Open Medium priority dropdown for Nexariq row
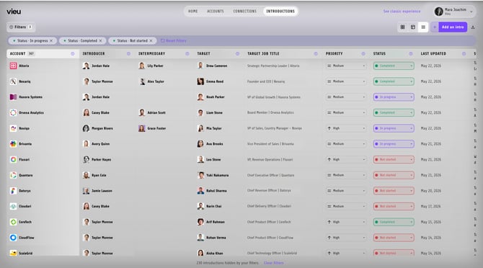The image size is (483, 268). [345, 81]
